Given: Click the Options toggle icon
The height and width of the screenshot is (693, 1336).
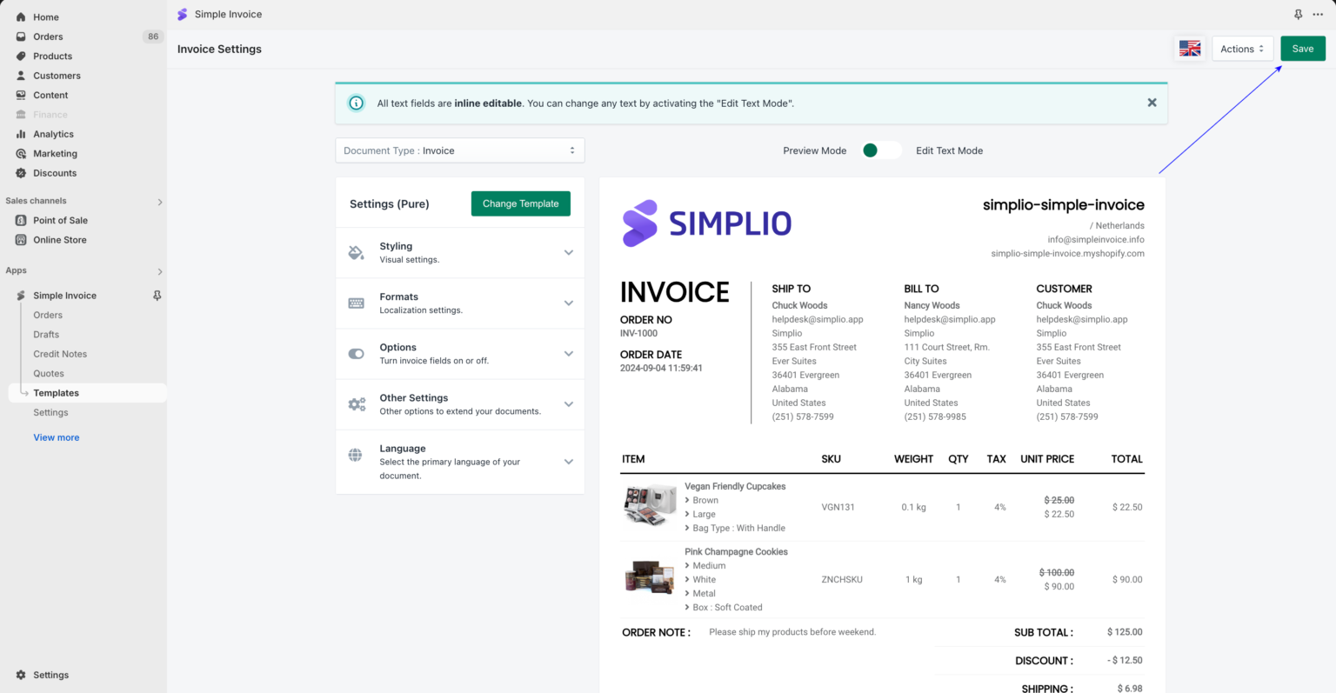Looking at the screenshot, I should pyautogui.click(x=356, y=353).
